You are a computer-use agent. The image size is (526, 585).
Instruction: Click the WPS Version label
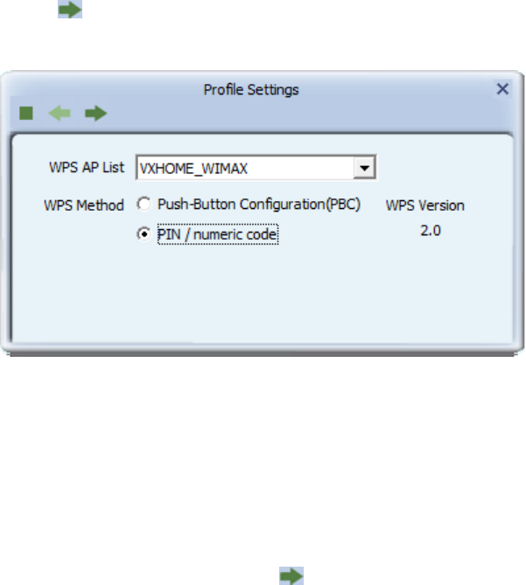424,205
